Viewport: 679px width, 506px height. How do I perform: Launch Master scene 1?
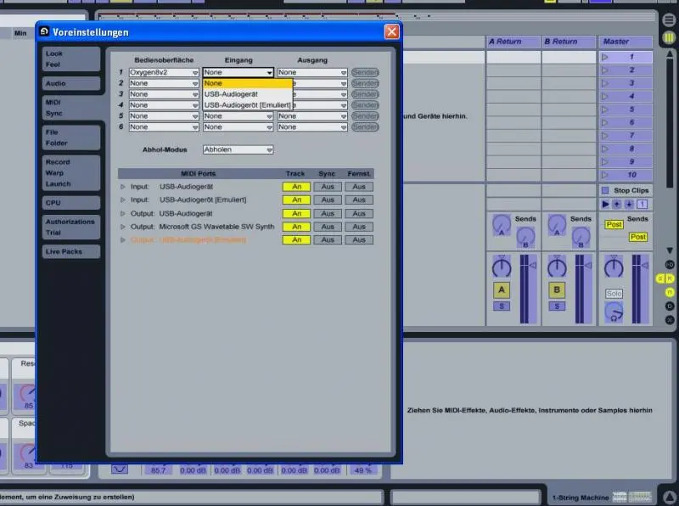pyautogui.click(x=606, y=57)
